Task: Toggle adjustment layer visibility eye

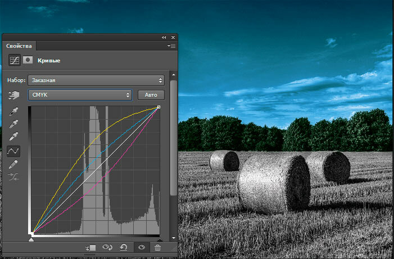Action: click(x=142, y=247)
